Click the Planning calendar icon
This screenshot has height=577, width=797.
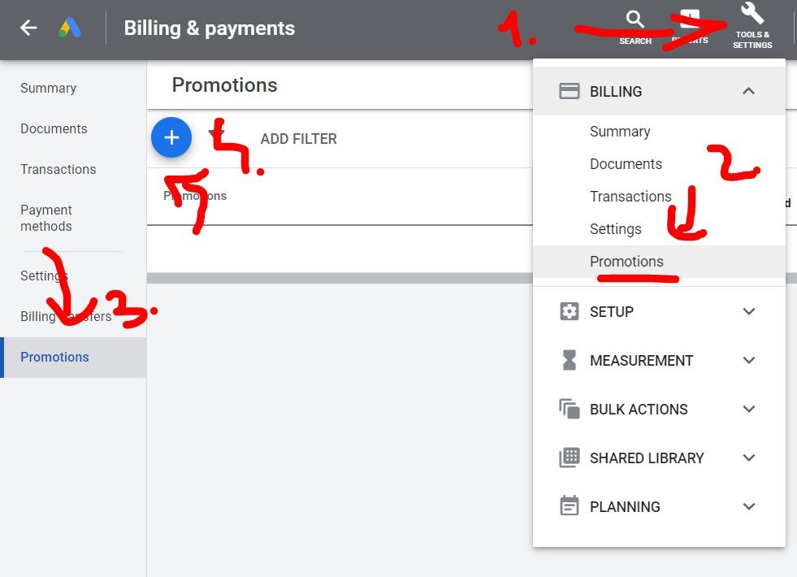570,506
